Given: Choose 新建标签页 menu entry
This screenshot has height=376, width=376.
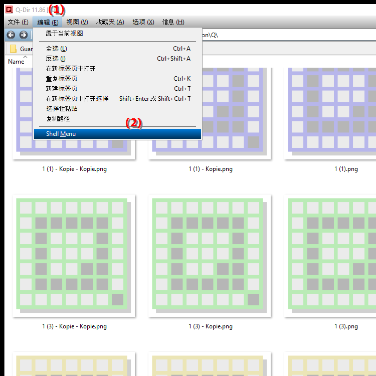Looking at the screenshot, I should 117,89.
